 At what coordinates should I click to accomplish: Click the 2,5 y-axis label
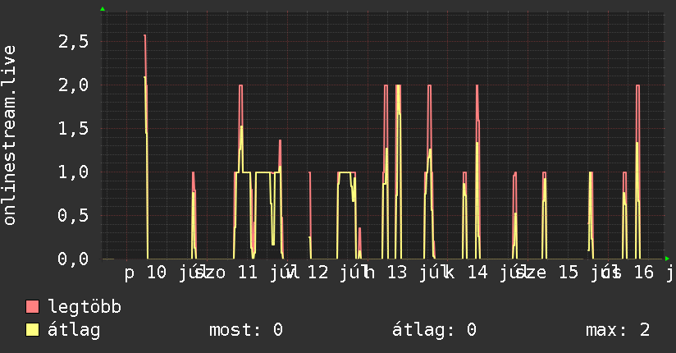click(73, 42)
